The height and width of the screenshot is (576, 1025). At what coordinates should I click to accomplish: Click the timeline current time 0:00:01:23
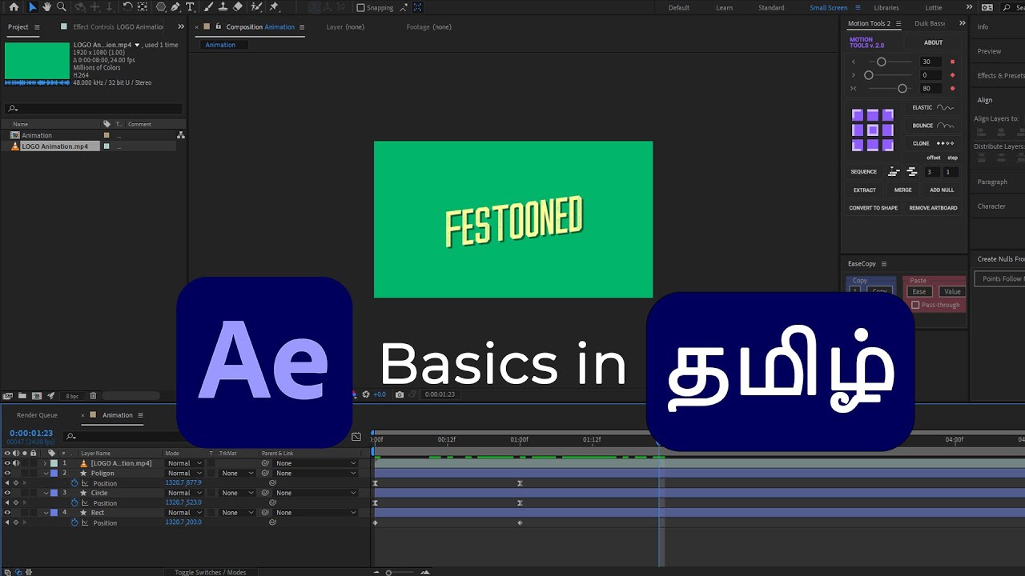click(x=31, y=433)
